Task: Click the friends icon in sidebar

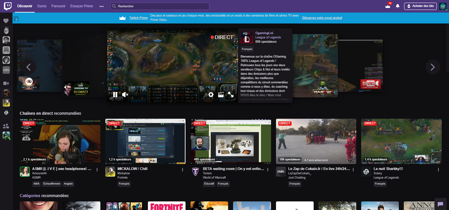Action: 6,126
